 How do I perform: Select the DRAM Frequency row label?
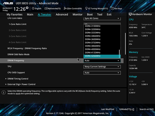16,61
